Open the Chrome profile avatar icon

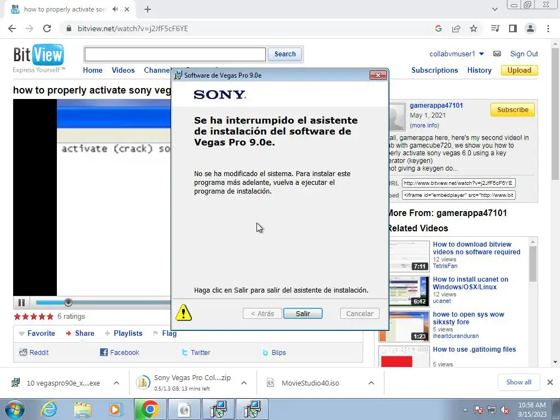(530, 28)
